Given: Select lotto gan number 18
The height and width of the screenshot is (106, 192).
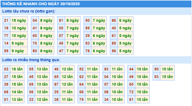Looking at the screenshot, I should tap(6, 28).
